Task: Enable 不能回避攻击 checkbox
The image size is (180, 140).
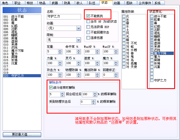Action: point(88,32)
